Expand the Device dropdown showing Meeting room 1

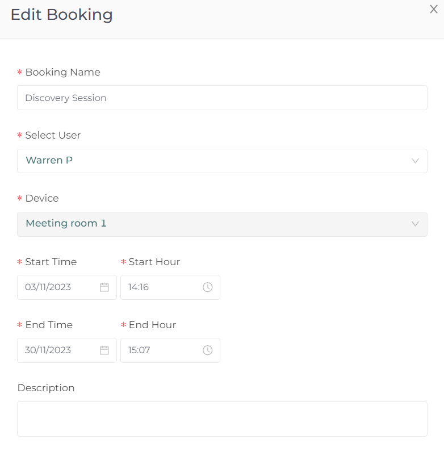(x=221, y=224)
